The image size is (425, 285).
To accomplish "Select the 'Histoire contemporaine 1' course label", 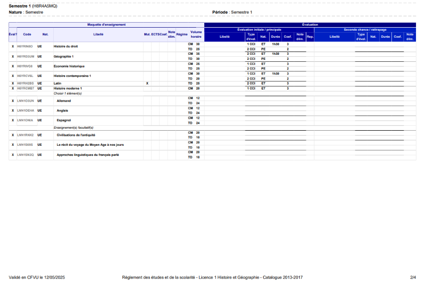I will tap(72, 76).
